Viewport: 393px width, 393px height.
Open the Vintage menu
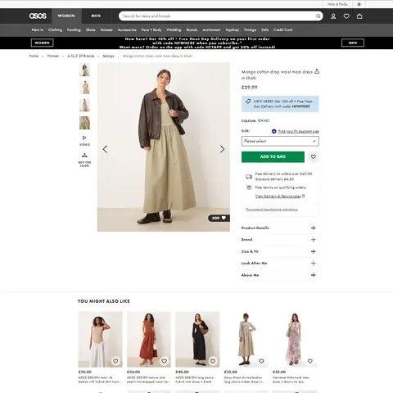point(250,29)
